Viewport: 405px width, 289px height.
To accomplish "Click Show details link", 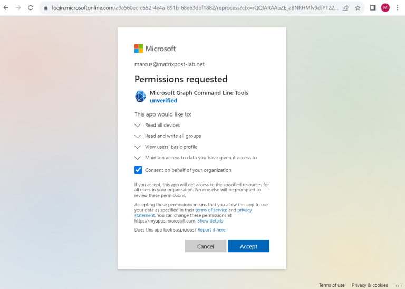I will point(210,221).
